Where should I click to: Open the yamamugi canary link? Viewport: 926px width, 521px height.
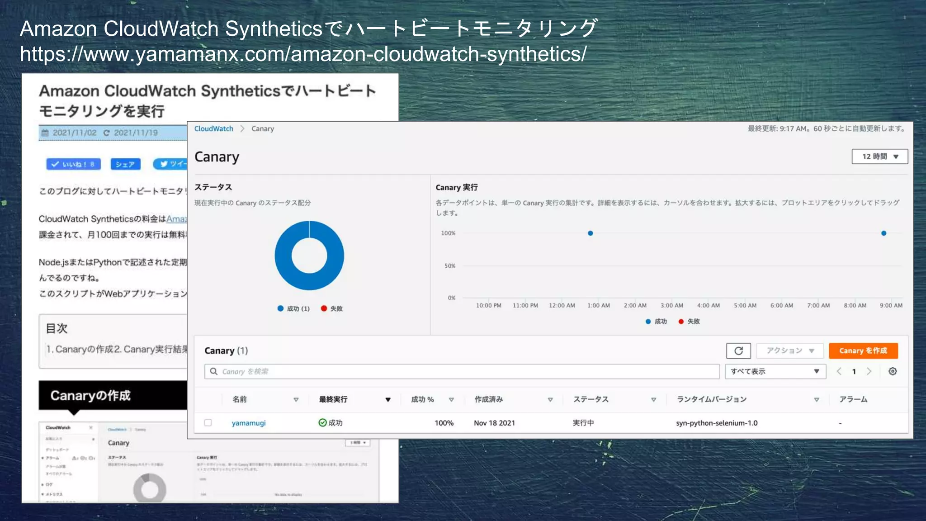pos(249,423)
